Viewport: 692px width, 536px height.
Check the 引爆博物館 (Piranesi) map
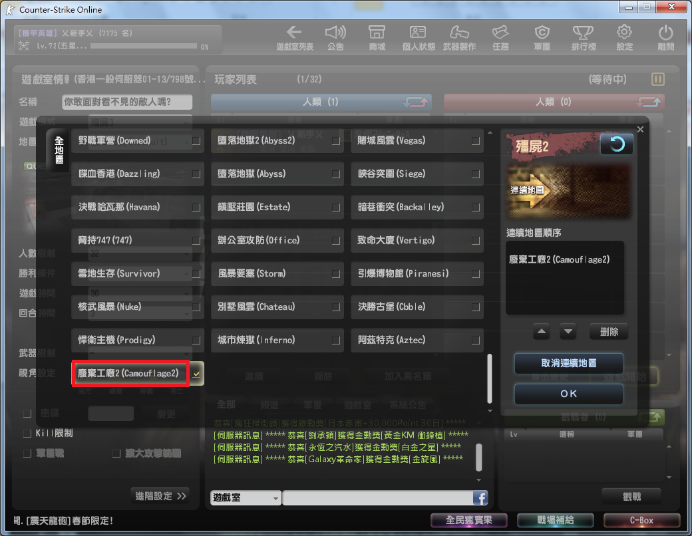point(475,274)
